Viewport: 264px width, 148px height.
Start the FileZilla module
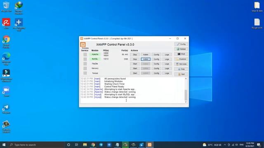[135, 64]
